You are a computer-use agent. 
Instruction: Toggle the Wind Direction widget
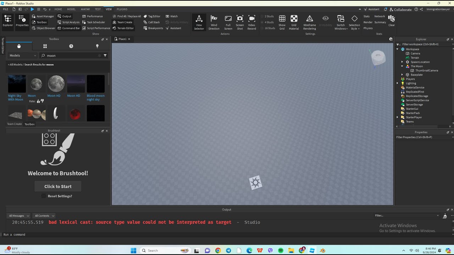[214, 23]
